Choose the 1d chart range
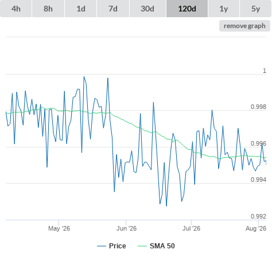Image resolution: width=272 pixels, height=261 pixels. click(81, 9)
